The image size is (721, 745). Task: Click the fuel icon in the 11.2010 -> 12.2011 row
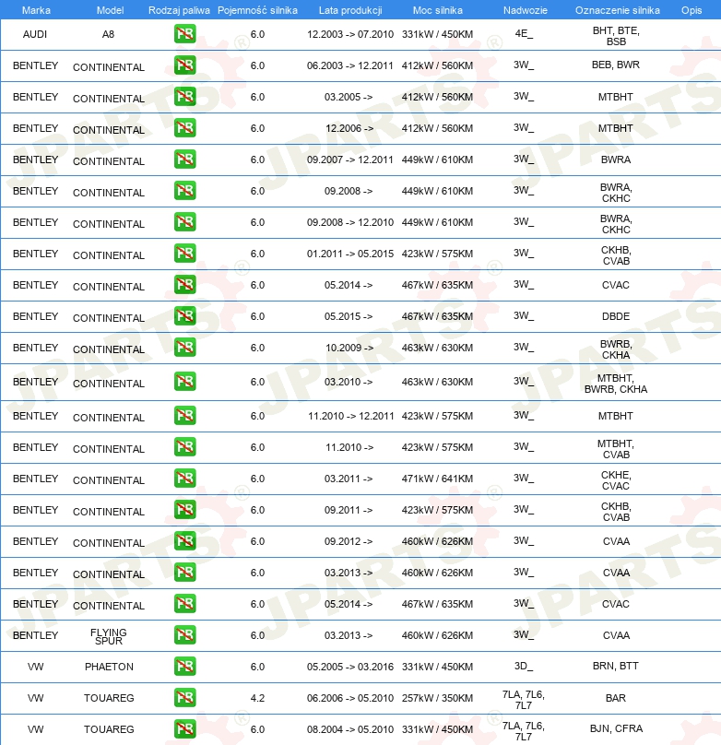184,416
